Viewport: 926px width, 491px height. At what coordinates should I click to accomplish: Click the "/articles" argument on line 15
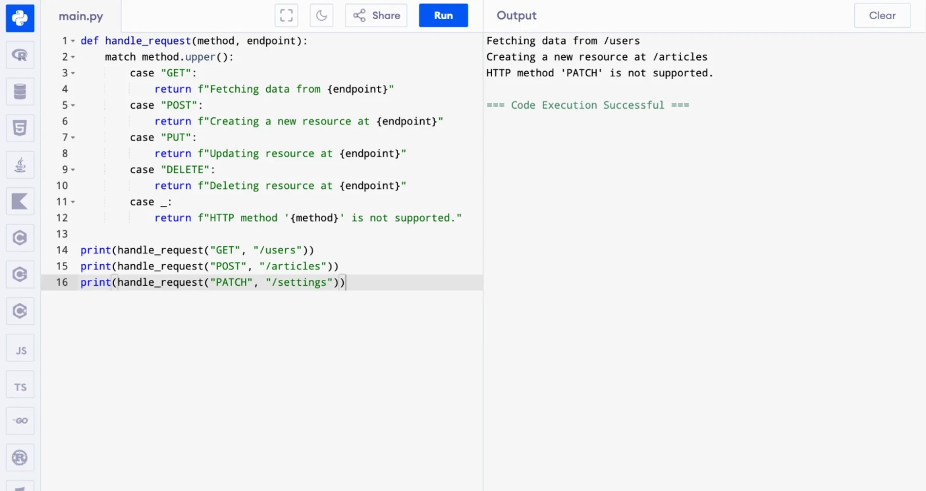[293, 266]
